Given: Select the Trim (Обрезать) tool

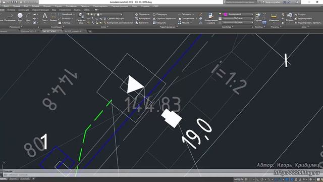Looking at the screenshot, I should 185,15.
